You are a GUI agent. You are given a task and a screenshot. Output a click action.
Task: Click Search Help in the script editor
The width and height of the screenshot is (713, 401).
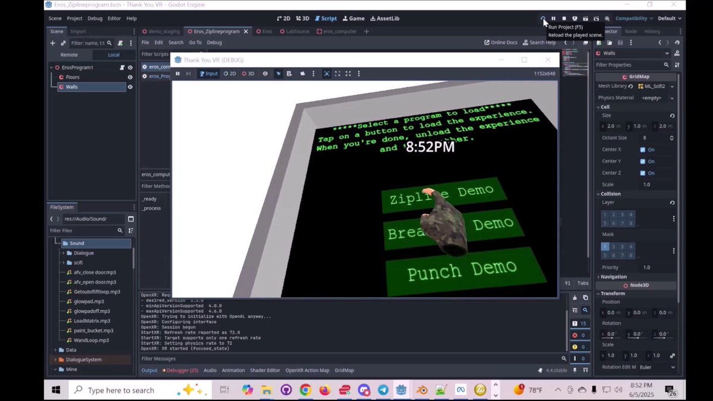(540, 42)
